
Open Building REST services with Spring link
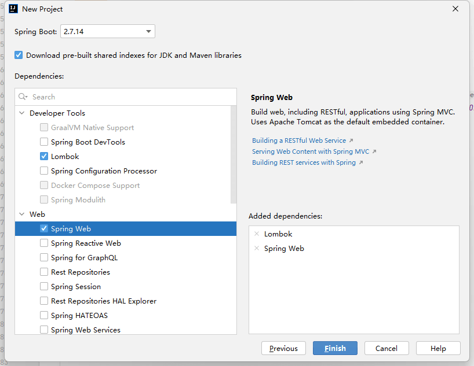pyautogui.click(x=304, y=162)
